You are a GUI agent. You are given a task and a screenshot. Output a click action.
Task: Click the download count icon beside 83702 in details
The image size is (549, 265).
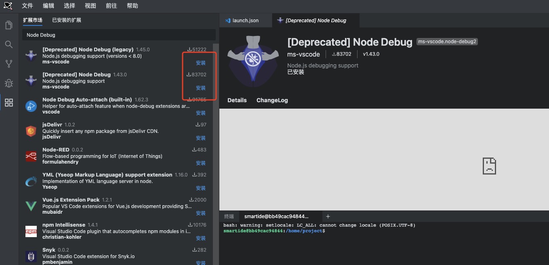click(334, 54)
